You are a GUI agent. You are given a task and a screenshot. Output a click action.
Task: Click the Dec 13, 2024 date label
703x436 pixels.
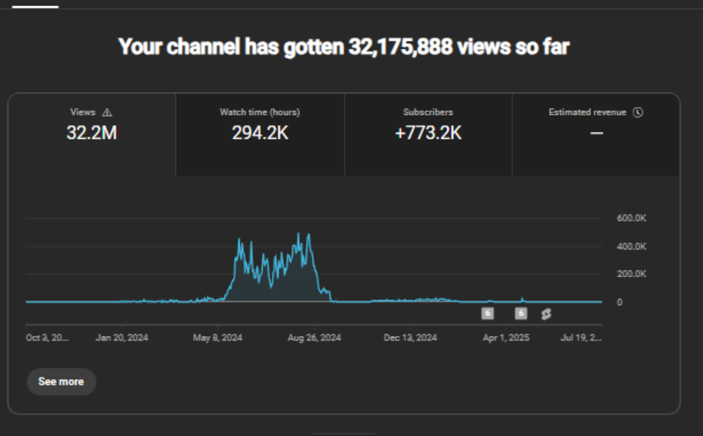click(410, 338)
